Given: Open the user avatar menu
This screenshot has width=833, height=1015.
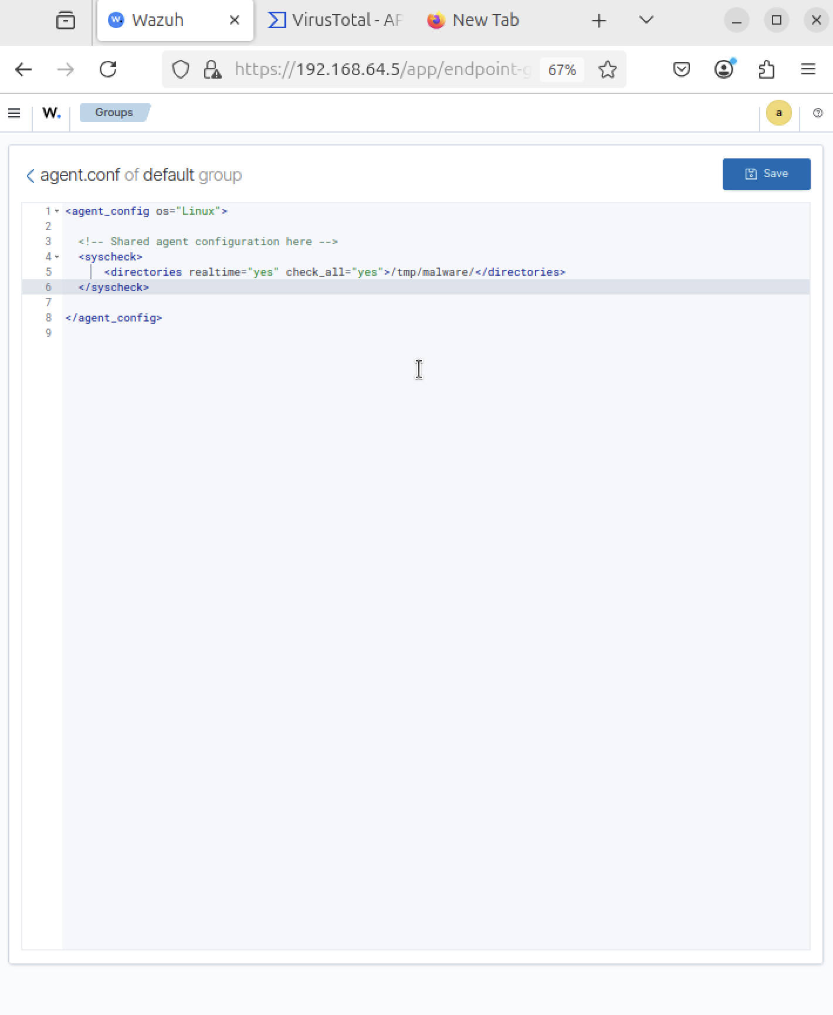Looking at the screenshot, I should point(778,113).
